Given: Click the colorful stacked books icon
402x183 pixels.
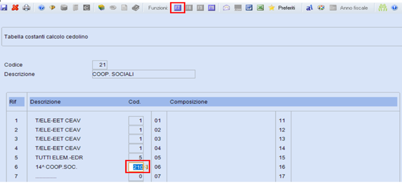Looking at the screenshot, I should pos(102,8).
